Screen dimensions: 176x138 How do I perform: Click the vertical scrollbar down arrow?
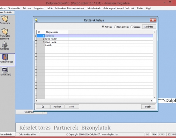point(155,97)
